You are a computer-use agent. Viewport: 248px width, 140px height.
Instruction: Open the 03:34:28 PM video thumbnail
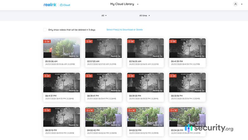[187, 117]
